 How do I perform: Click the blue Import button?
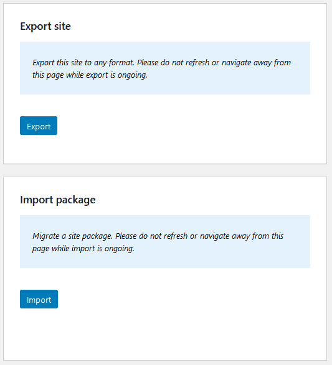coord(39,299)
